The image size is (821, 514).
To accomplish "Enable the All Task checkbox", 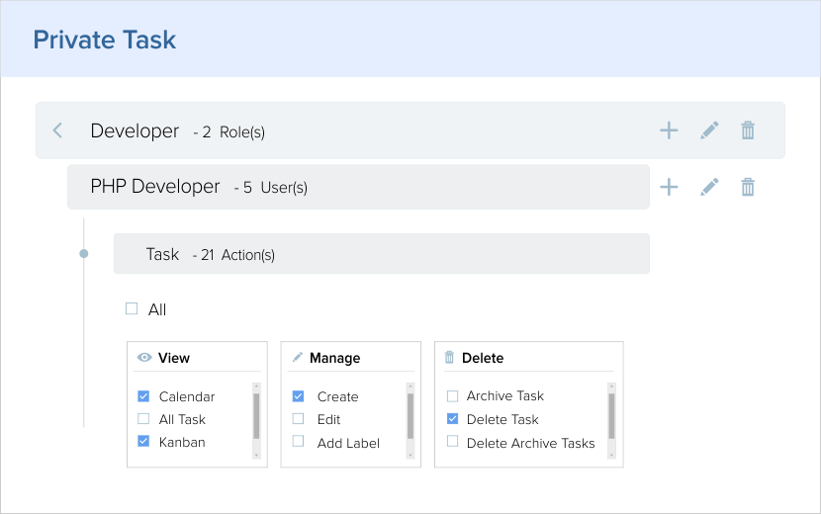I will click(143, 419).
